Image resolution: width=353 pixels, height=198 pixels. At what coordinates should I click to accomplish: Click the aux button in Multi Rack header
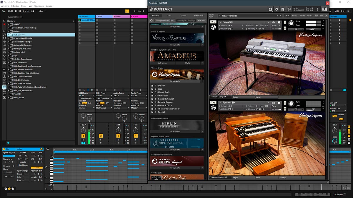pos(322,16)
